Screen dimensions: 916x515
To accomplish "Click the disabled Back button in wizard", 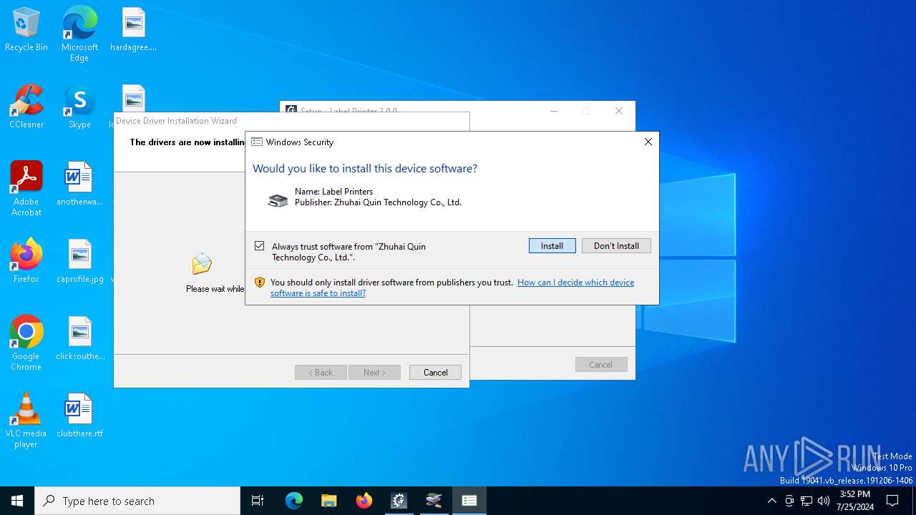I will click(321, 373).
